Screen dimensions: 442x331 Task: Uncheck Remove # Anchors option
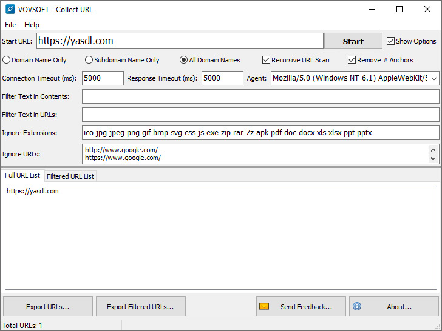(352, 60)
